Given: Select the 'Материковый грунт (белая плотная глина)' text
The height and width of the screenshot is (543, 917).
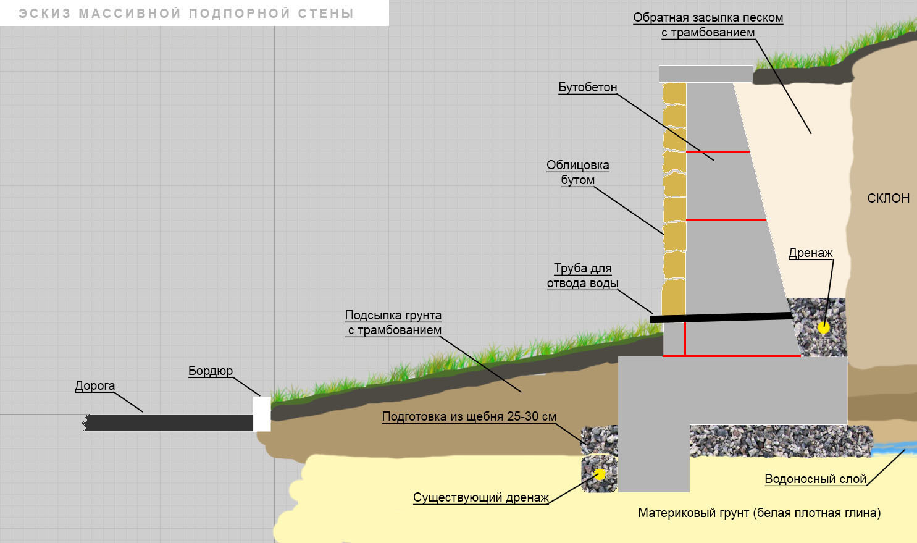Looking at the screenshot, I should [760, 513].
